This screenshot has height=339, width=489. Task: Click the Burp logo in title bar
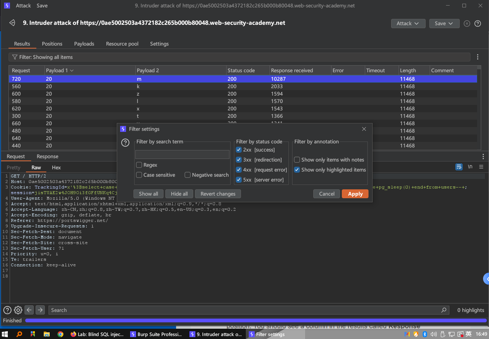tap(7, 6)
